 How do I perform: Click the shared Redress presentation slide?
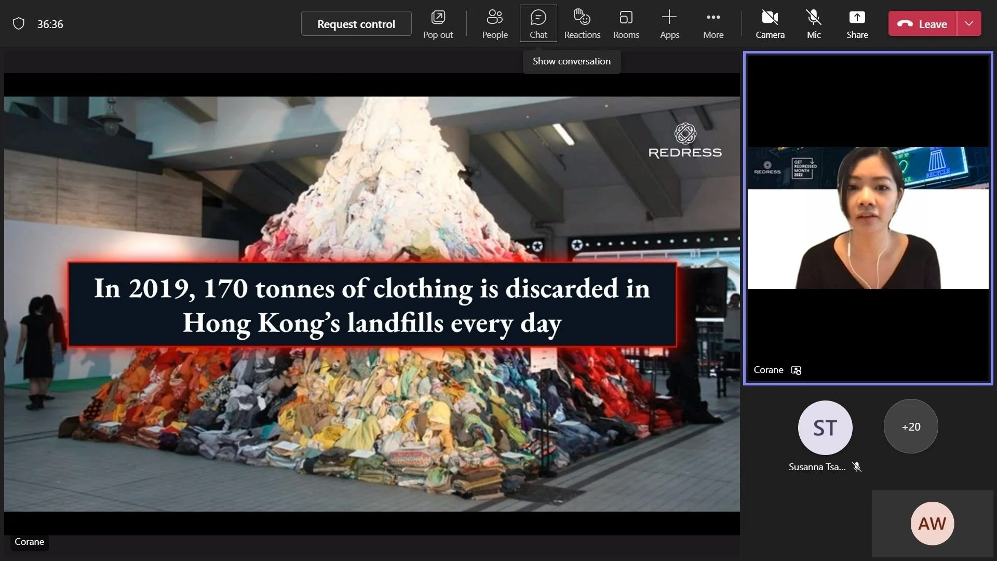tap(372, 304)
